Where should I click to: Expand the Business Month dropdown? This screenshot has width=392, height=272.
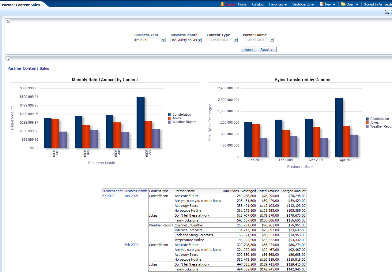199,40
